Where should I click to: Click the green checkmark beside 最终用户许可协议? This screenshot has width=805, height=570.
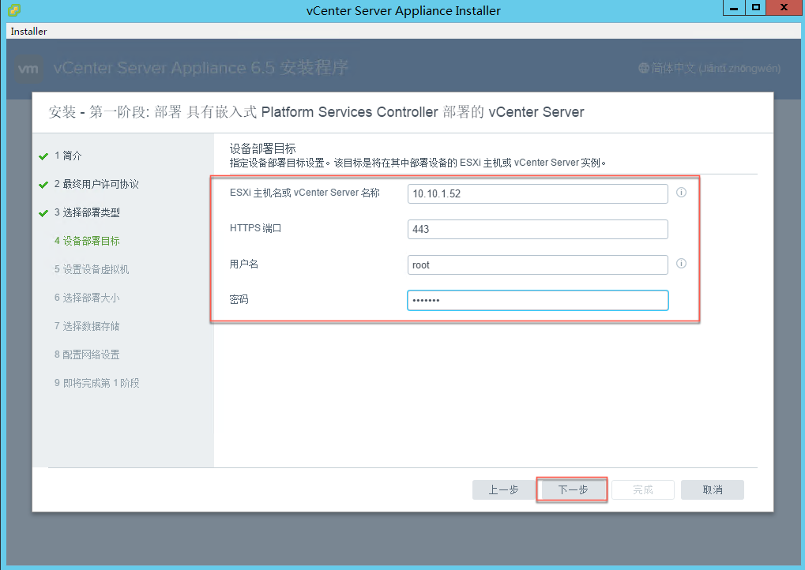43,185
